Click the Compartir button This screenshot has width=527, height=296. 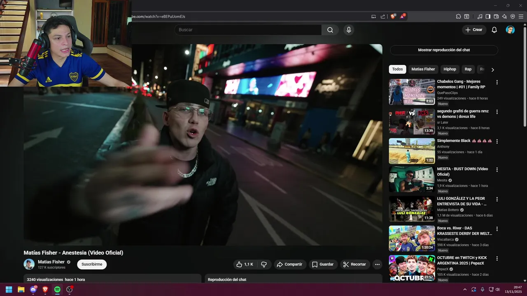point(289,264)
